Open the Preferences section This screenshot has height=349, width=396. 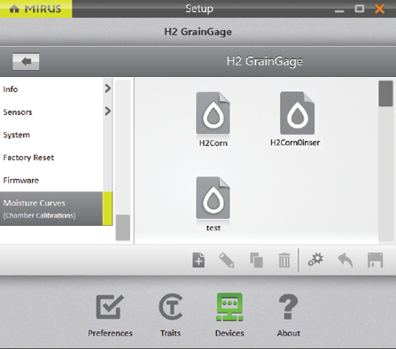(110, 315)
